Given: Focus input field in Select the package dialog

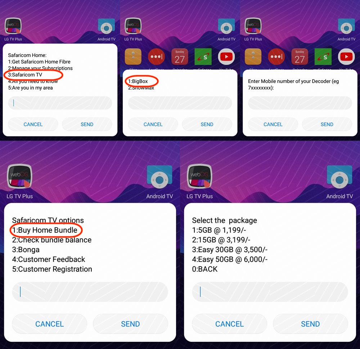Looking at the screenshot, I should tap(270, 292).
